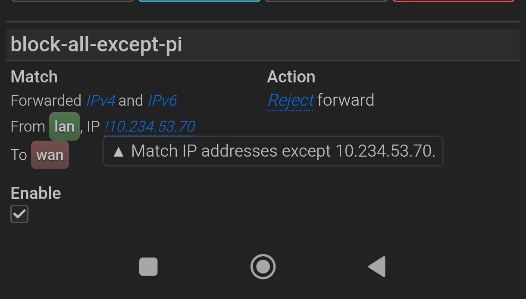Click the IPv4 link
526x299 pixels.
(100, 101)
